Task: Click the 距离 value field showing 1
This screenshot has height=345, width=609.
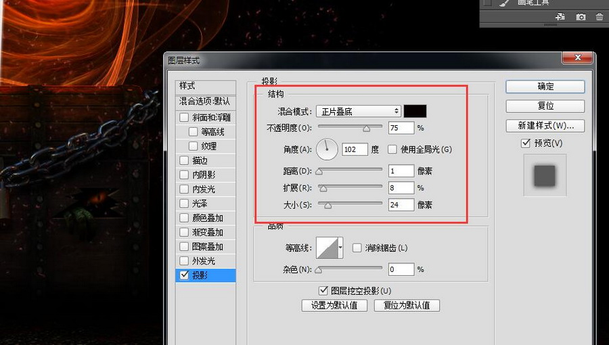Action: (x=401, y=170)
